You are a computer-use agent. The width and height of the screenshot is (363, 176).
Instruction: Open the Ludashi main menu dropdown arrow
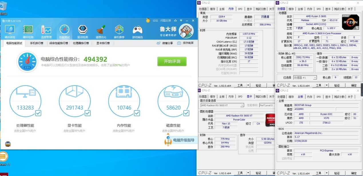coord(181,21)
